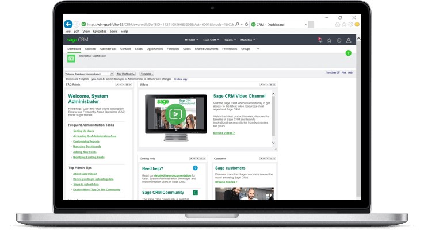424x230 pixels.
Task: Click the Interactive Dashboard green icon
Action: (71, 59)
